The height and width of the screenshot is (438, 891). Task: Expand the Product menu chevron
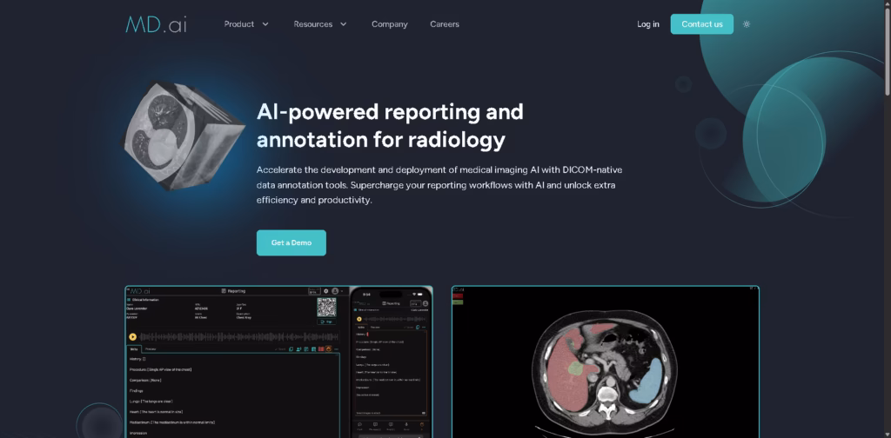click(x=265, y=24)
